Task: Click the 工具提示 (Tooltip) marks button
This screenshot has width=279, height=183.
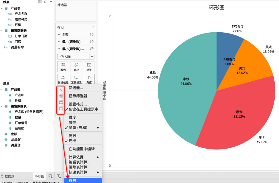Action: (76, 79)
